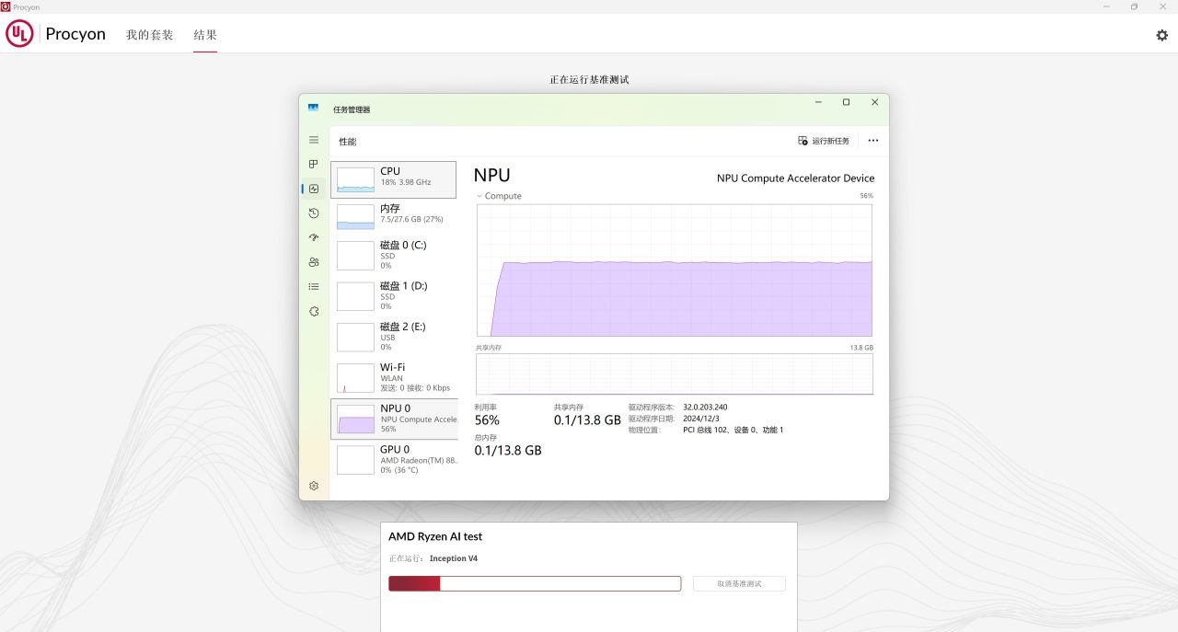Click driver version value 32.0.203.240

pyautogui.click(x=705, y=407)
